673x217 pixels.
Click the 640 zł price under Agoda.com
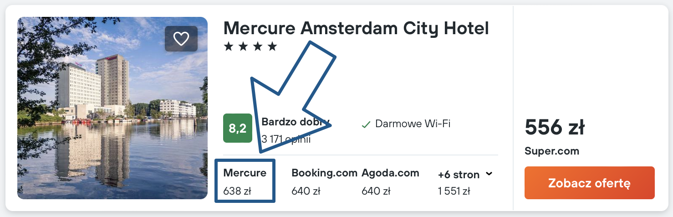pyautogui.click(x=376, y=191)
